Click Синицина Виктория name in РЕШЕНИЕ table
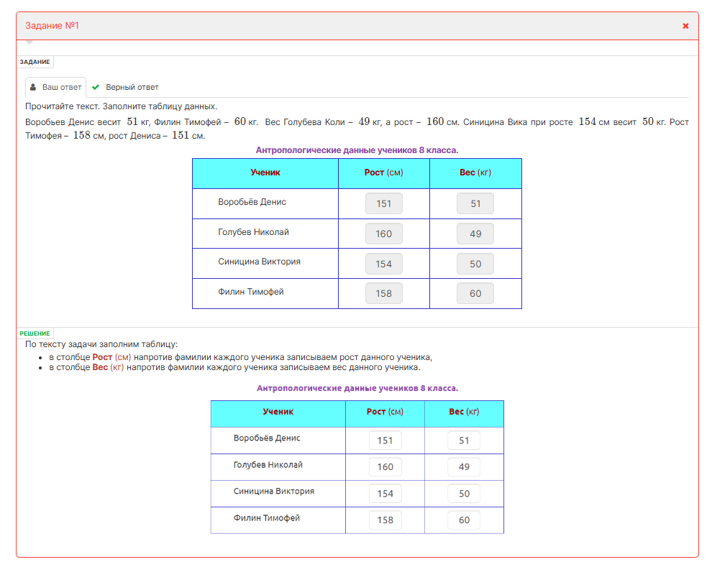712x562 pixels. point(274,492)
